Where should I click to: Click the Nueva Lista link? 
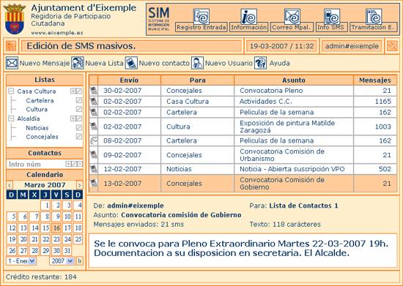(x=104, y=63)
